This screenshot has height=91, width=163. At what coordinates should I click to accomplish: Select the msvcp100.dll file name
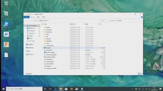click(50, 61)
